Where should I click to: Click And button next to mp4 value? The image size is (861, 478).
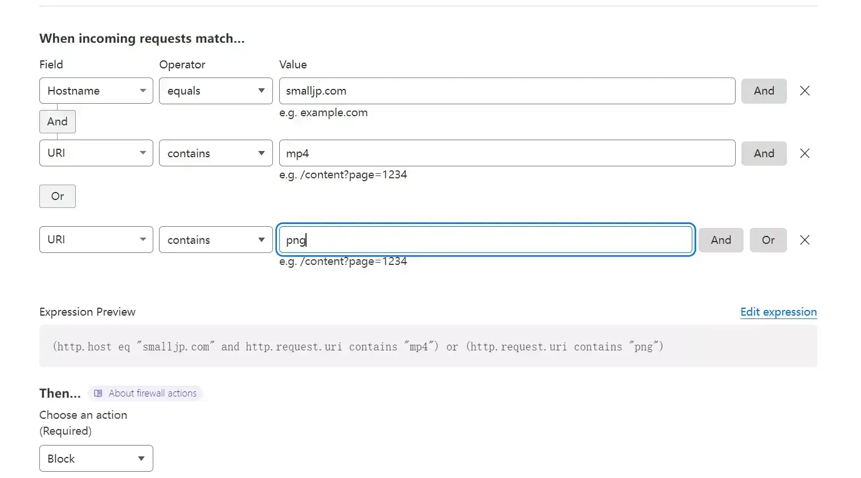coord(764,153)
